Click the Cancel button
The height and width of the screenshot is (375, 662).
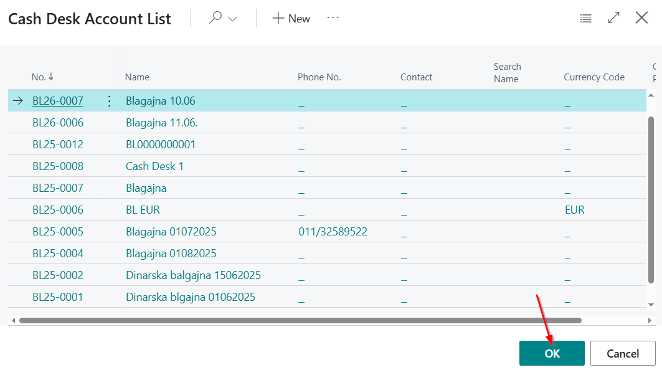[x=623, y=353]
